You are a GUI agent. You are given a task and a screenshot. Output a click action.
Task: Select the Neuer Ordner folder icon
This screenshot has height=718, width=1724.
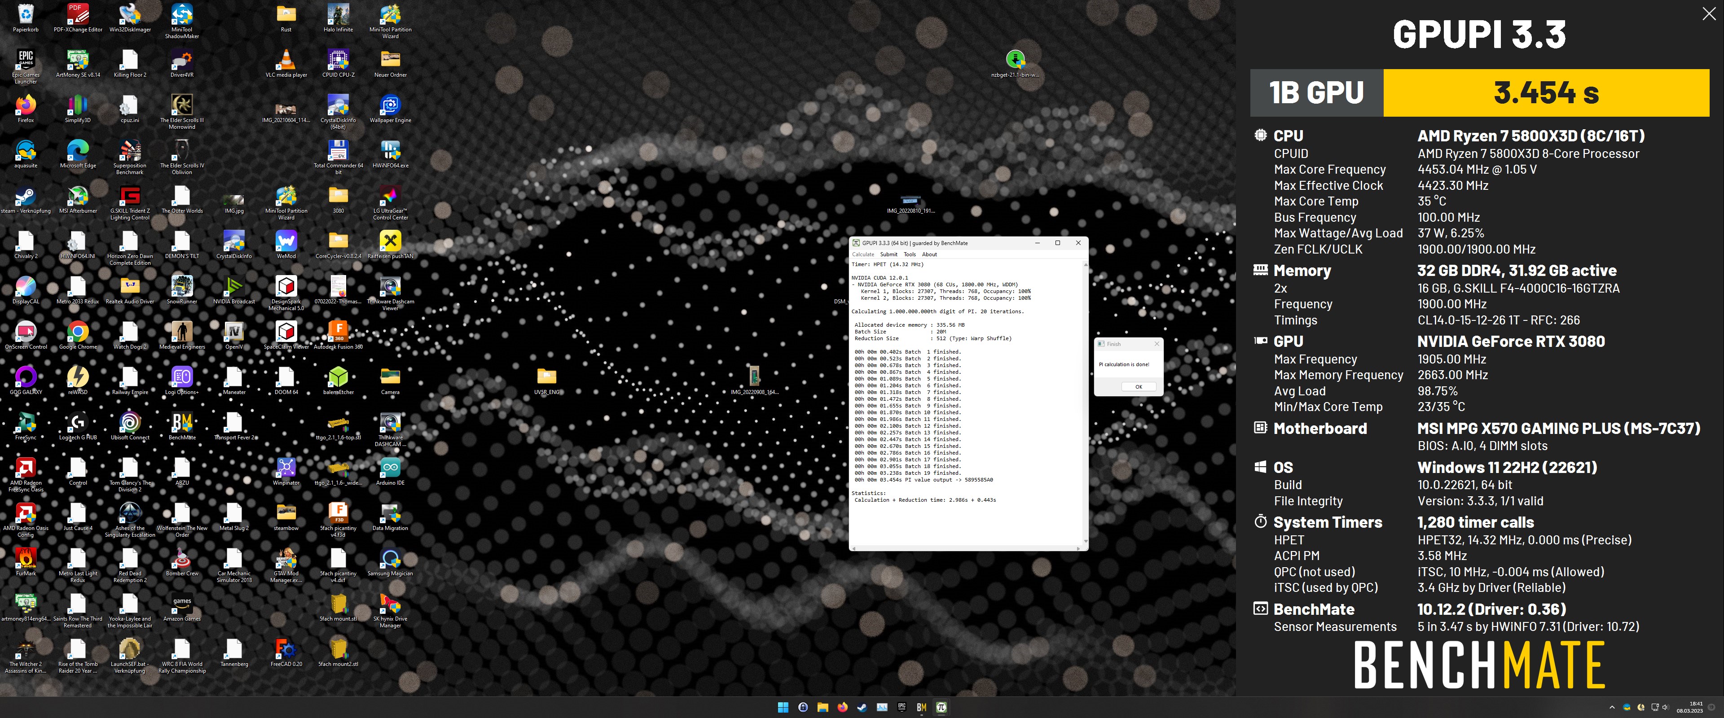(390, 64)
